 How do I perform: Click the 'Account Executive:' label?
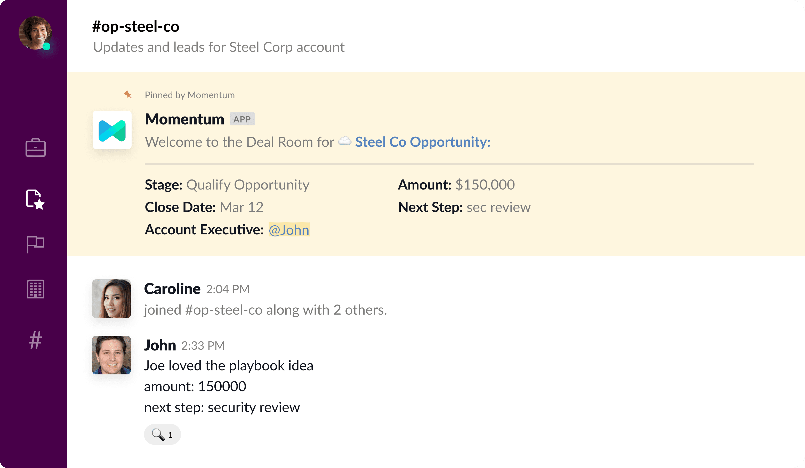click(204, 229)
